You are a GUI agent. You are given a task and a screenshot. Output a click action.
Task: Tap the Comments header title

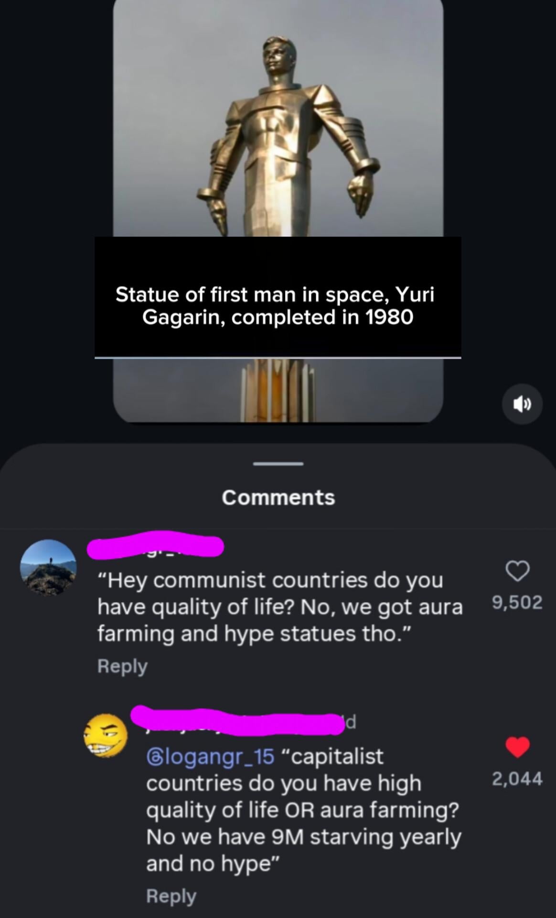coord(278,498)
